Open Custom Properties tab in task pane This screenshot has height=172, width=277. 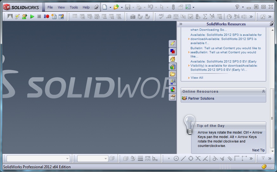173,97
